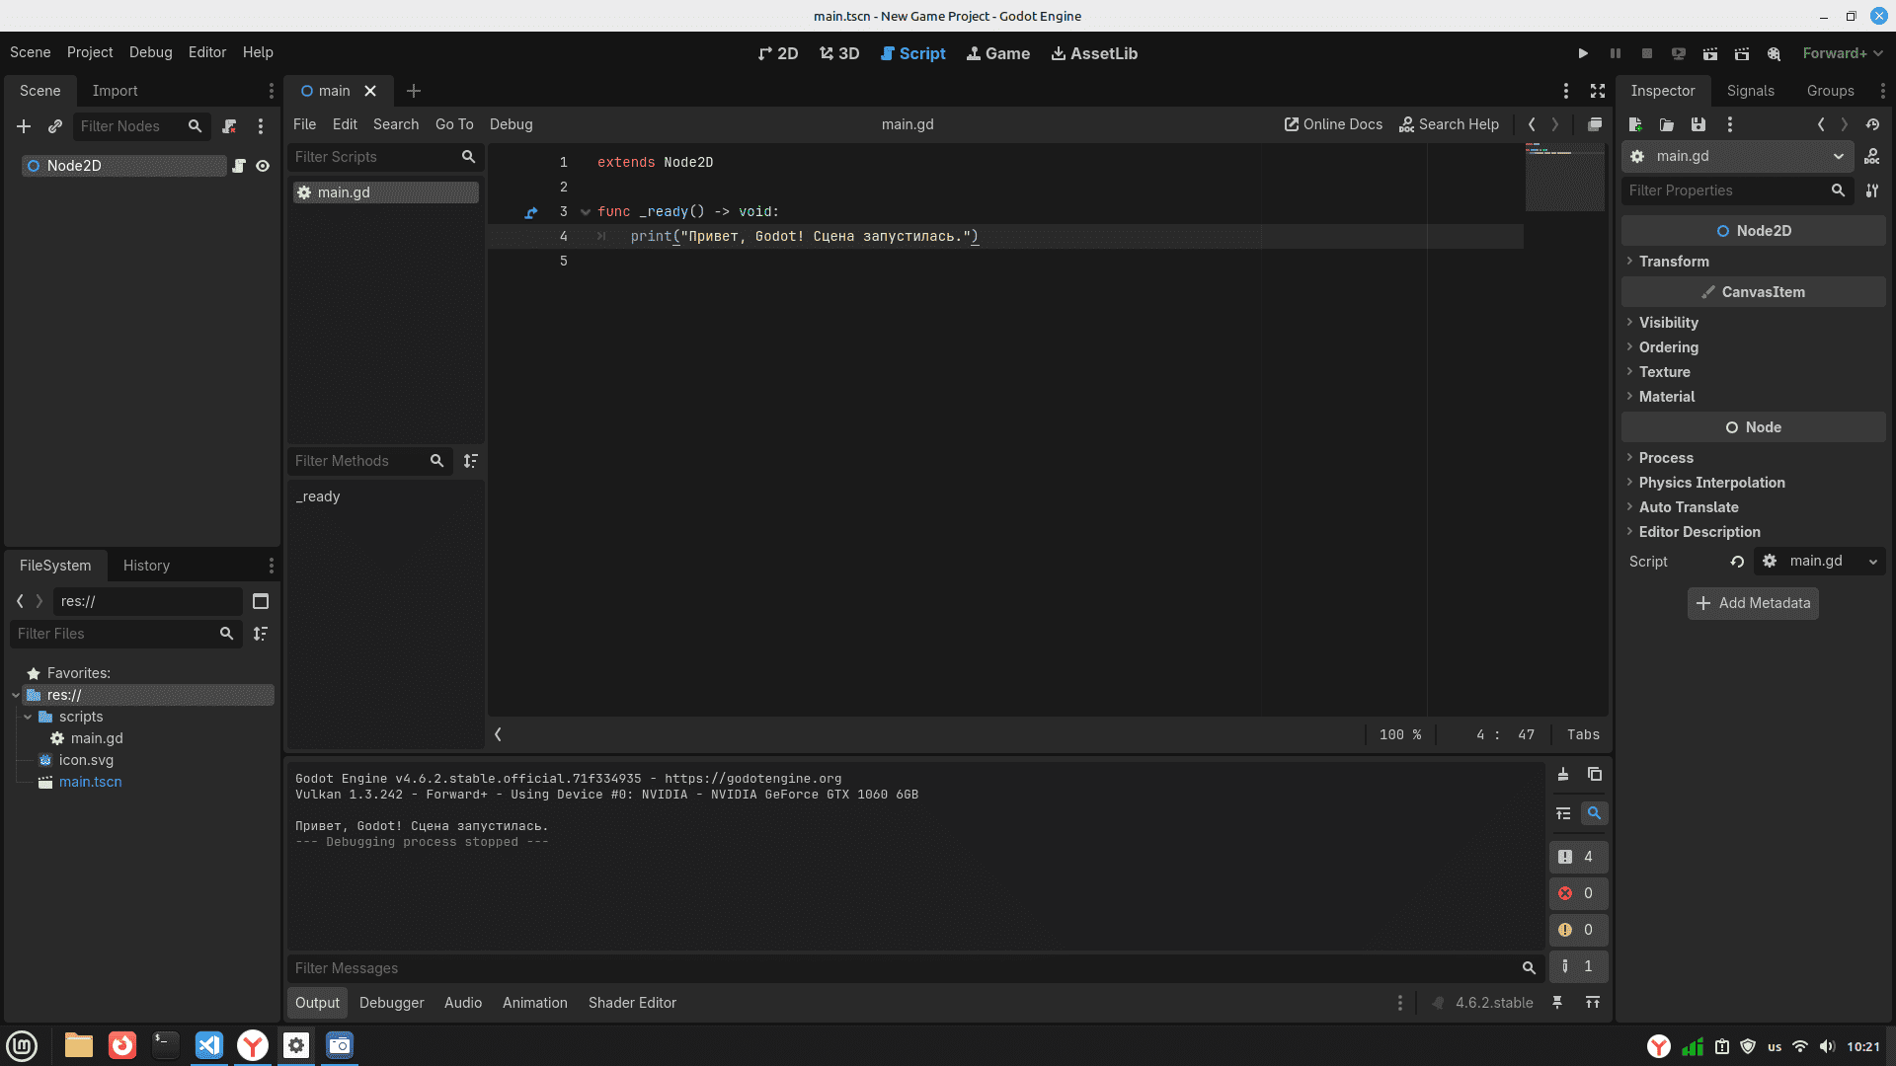The width and height of the screenshot is (1896, 1066).
Task: Select main.tscn in the FileSystem tree
Action: (x=91, y=782)
